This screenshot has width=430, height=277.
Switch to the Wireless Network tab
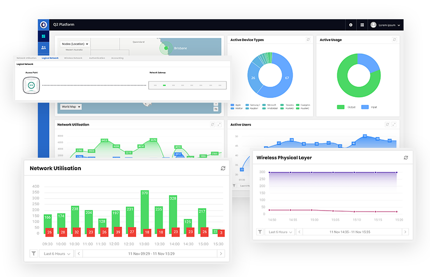[x=73, y=58]
